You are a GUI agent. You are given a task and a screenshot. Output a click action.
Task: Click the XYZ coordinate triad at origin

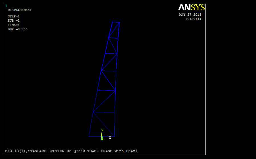(x=106, y=135)
